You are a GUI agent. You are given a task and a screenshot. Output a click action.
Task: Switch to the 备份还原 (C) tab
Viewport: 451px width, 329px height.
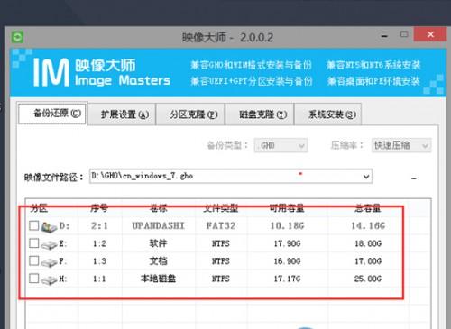pyautogui.click(x=52, y=114)
